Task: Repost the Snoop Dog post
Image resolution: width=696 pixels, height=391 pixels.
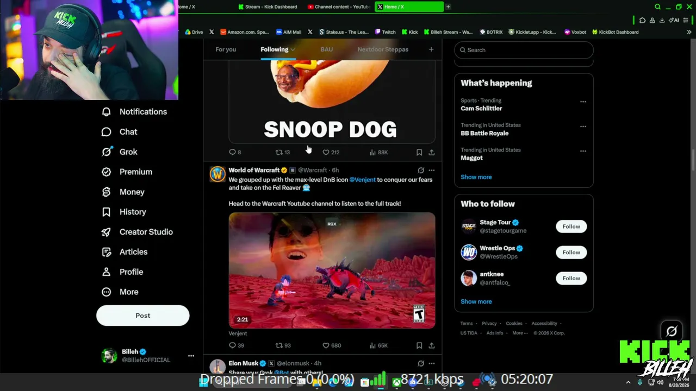Action: point(282,153)
